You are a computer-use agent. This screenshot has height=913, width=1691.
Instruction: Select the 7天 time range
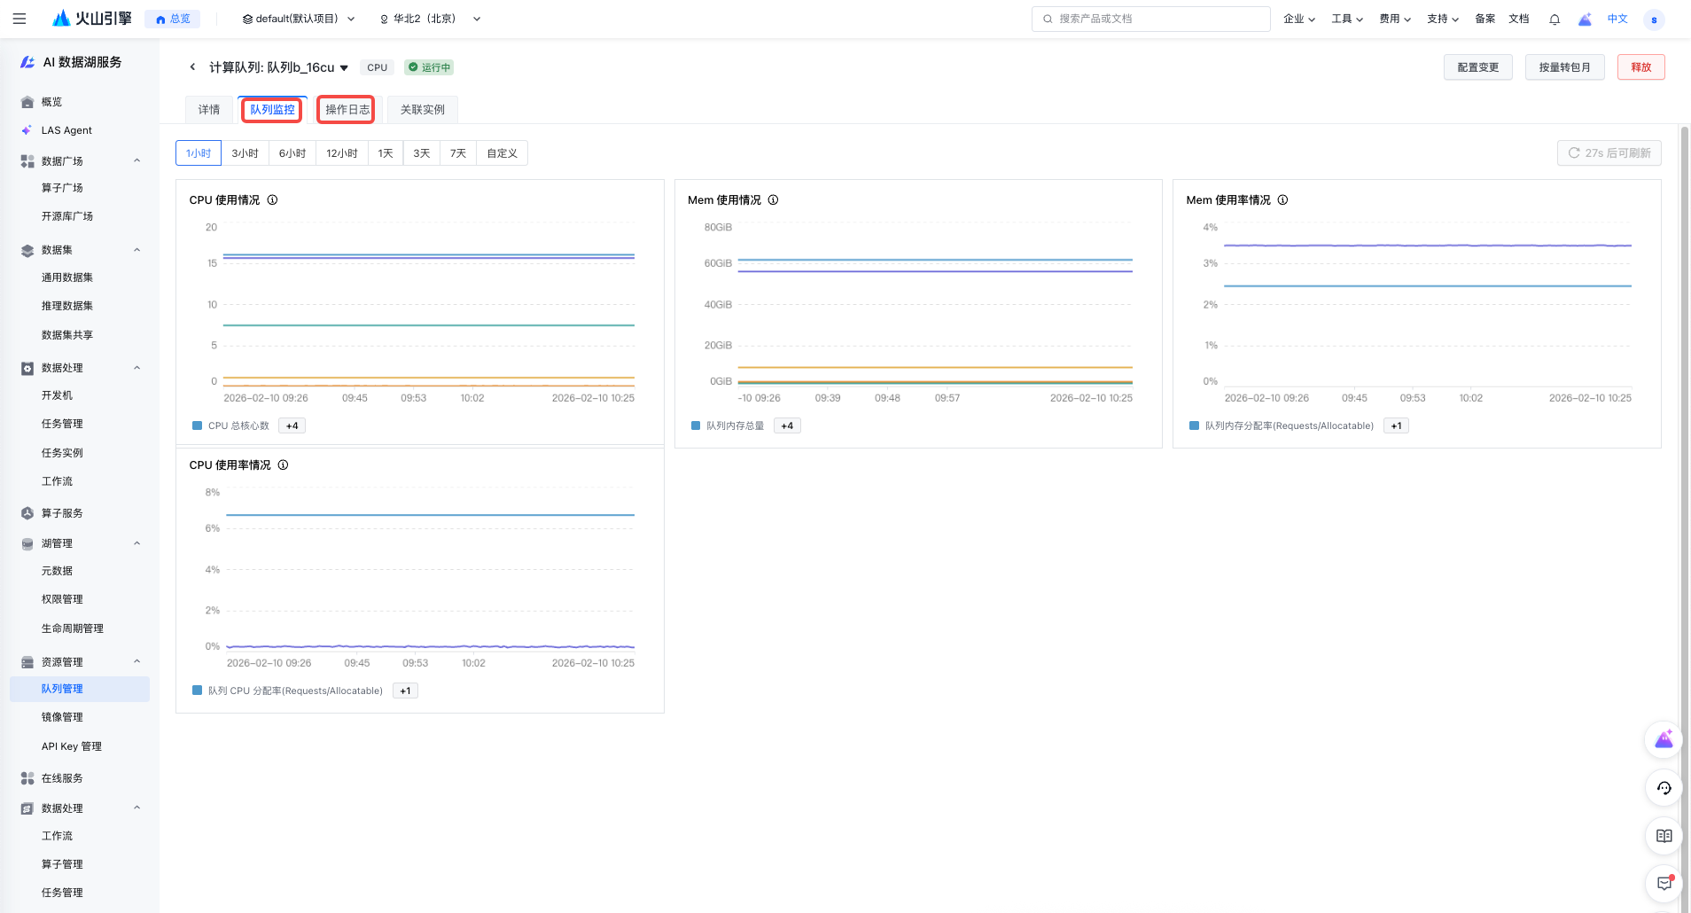(x=458, y=153)
